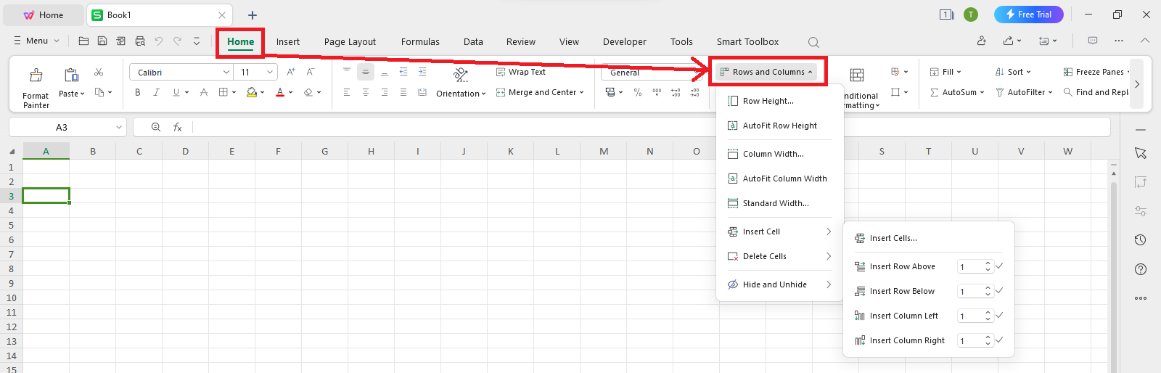
Task: Toggle Wrap Text
Action: pyautogui.click(x=520, y=72)
